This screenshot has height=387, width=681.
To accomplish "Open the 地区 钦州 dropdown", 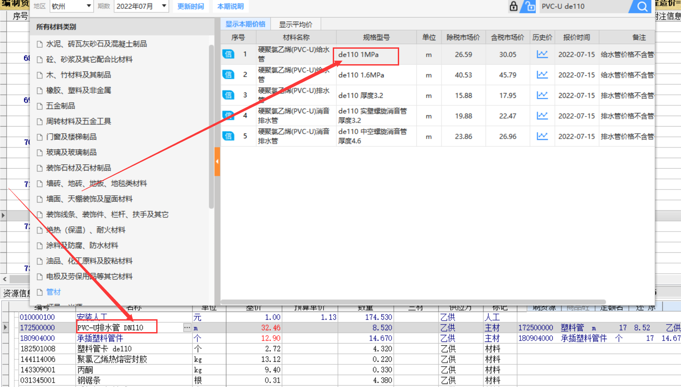I will click(x=71, y=6).
